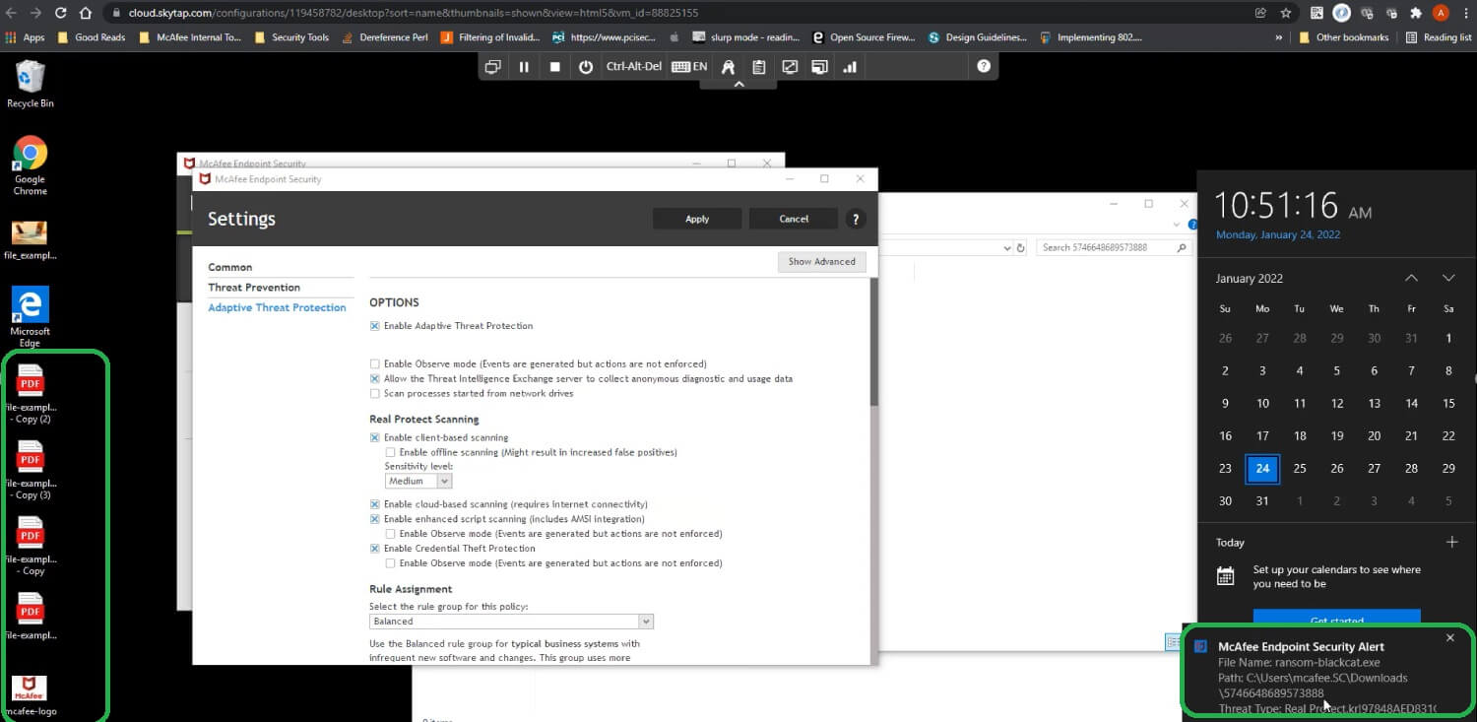Screen dimensions: 1477x722
Task: Click the Settings window vertical scrollbar
Action: (x=873, y=343)
